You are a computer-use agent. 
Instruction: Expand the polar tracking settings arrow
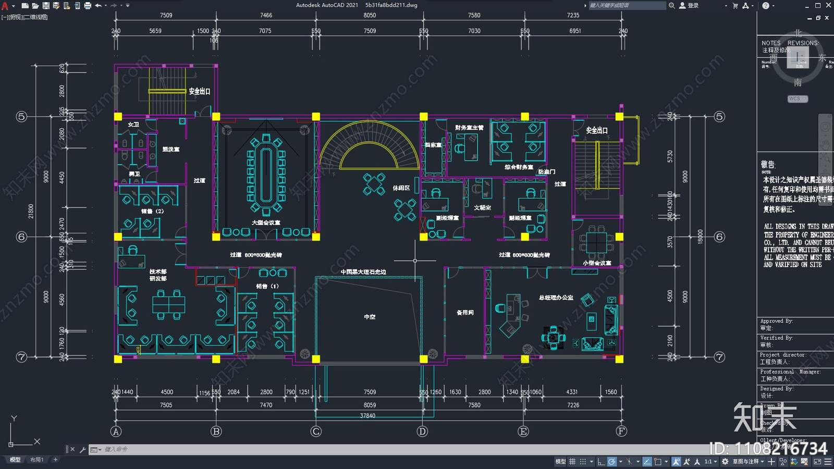[x=620, y=462]
